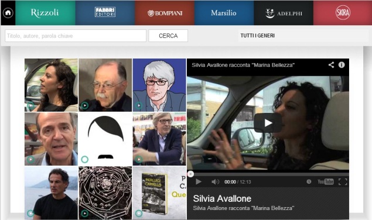Click the play circle on the woman in car thumbnail
Screen dimensions: 372x220
tap(30, 105)
